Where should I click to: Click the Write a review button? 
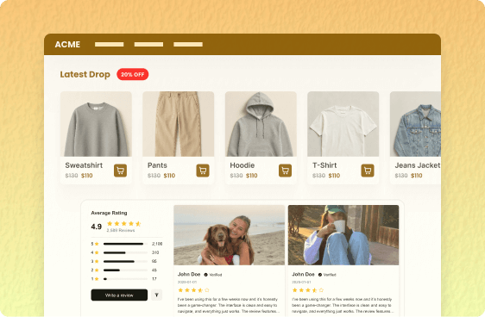tap(119, 295)
